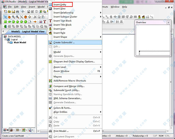Click the red T text block tool
Viewport: 175px width, 139px height.
point(45,22)
